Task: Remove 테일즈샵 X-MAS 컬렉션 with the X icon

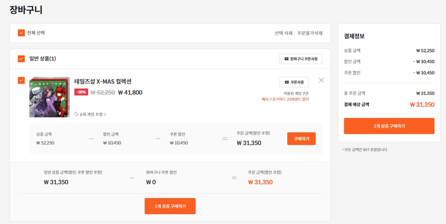Action: pos(321,80)
